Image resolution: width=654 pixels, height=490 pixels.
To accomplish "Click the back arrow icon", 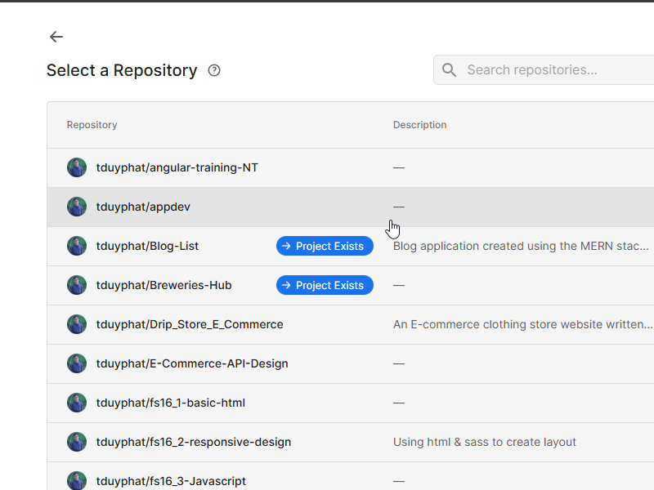I will [x=56, y=37].
